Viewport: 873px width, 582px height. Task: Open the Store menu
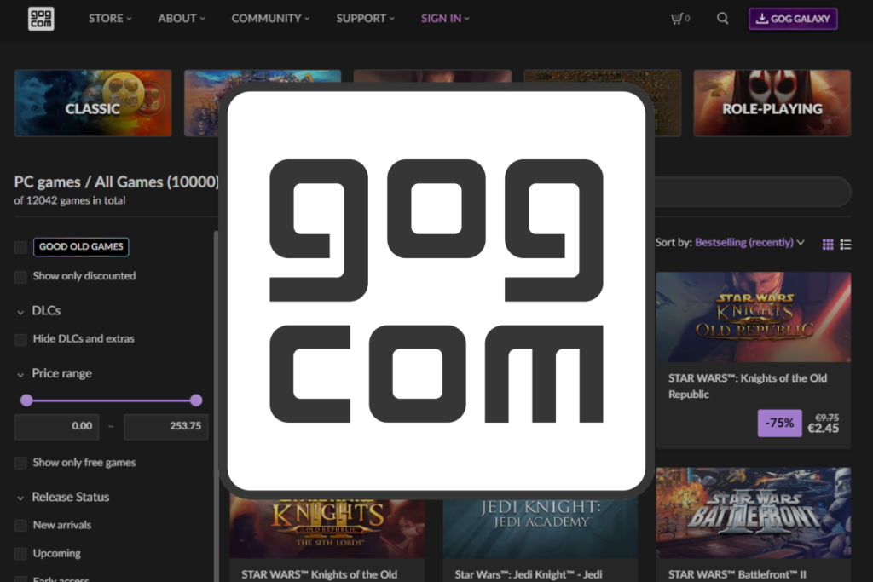110,19
